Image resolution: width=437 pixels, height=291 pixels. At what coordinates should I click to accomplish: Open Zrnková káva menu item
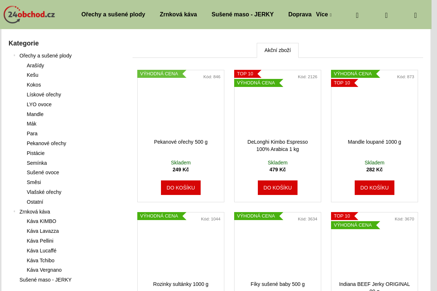(x=178, y=15)
